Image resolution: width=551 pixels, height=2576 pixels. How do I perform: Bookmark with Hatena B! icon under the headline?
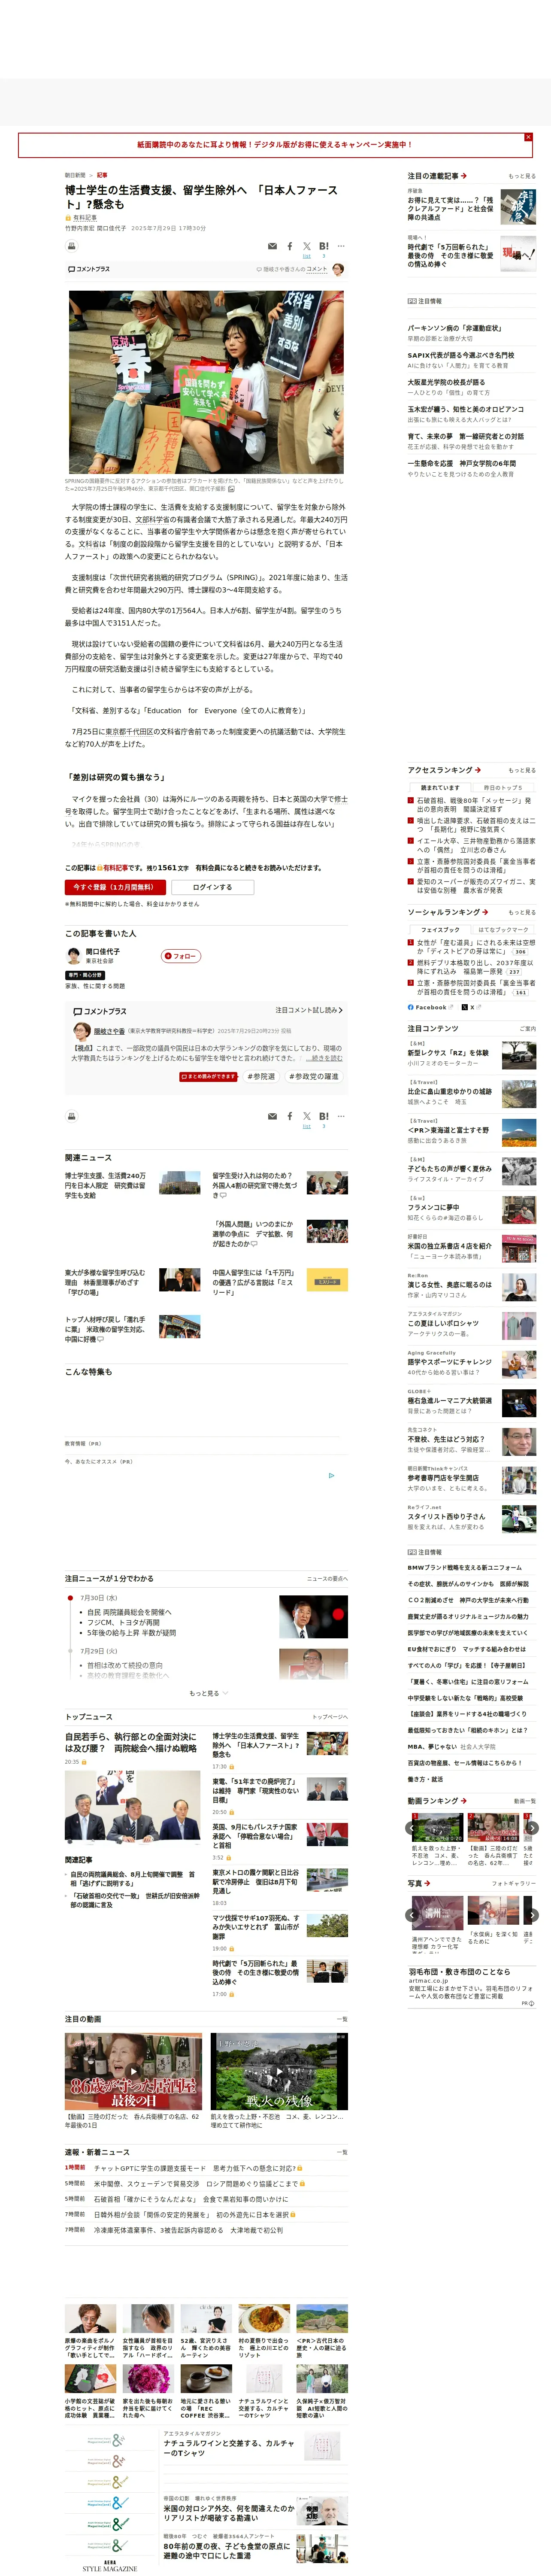[323, 246]
